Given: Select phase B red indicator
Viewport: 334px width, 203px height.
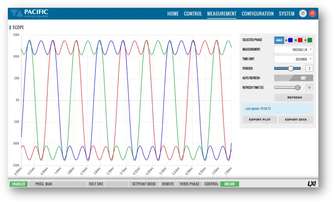Looking at the screenshot, I should (300, 40).
